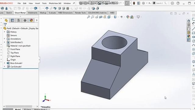
Task: Open the View menu
Action: 31,3
